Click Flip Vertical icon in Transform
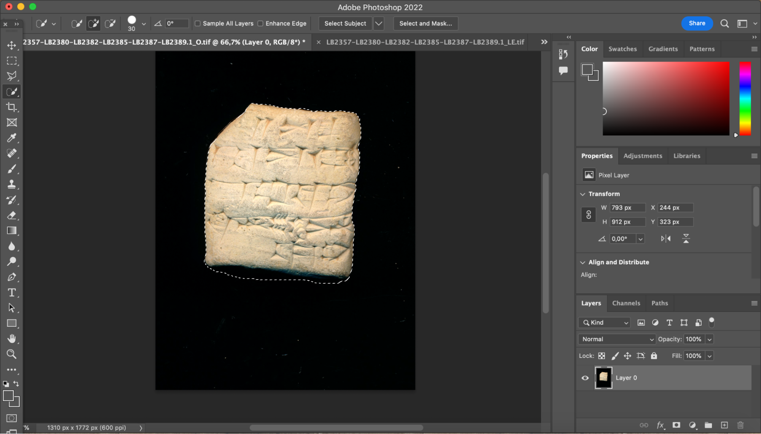Screen dimensions: 761x434 point(686,239)
